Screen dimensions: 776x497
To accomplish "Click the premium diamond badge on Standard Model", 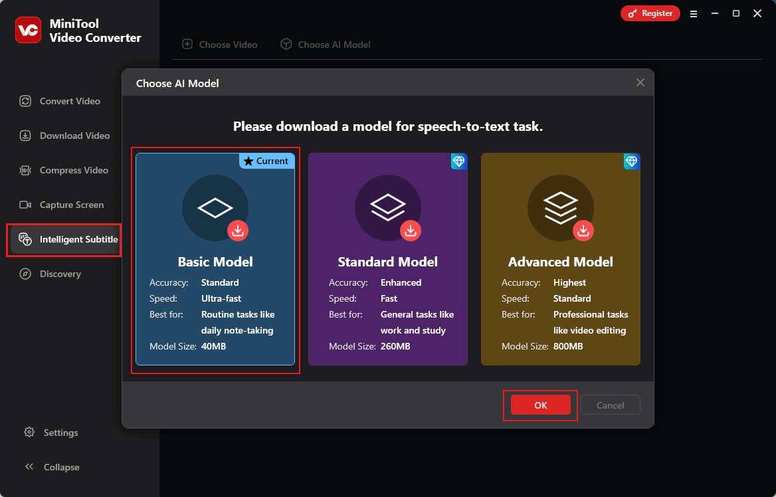I will (x=459, y=161).
